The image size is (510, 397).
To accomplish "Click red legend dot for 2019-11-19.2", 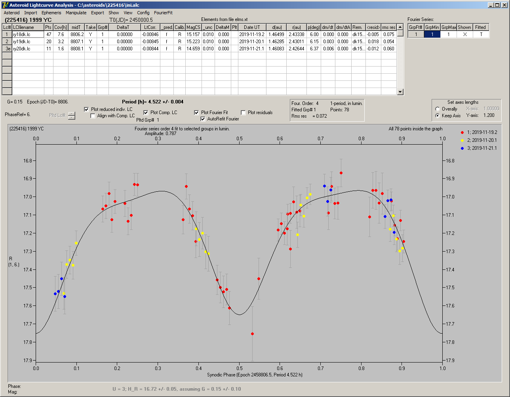I will click(x=462, y=132).
